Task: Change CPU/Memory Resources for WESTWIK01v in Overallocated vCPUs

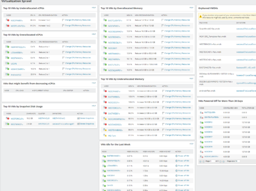Action: tap(78, 57)
